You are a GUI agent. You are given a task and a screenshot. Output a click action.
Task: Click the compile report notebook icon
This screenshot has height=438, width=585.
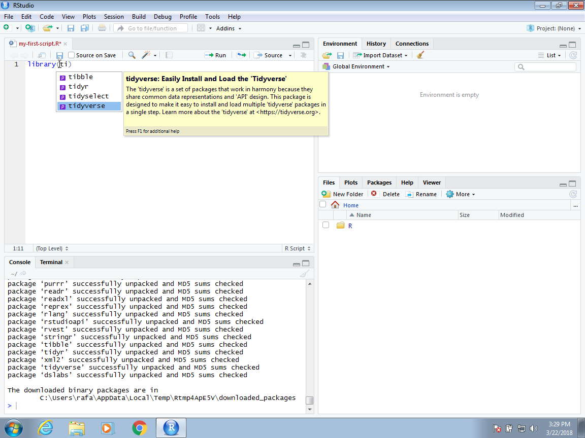169,55
